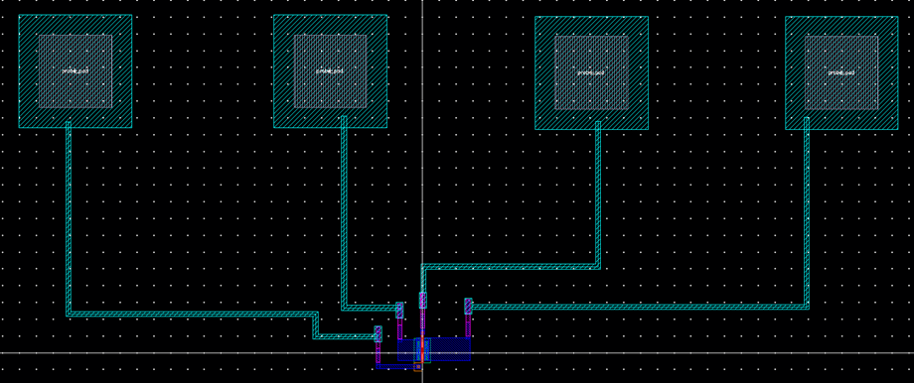Select the via ending the second pad's trace
This screenshot has height=383, width=914.
pos(399,310)
